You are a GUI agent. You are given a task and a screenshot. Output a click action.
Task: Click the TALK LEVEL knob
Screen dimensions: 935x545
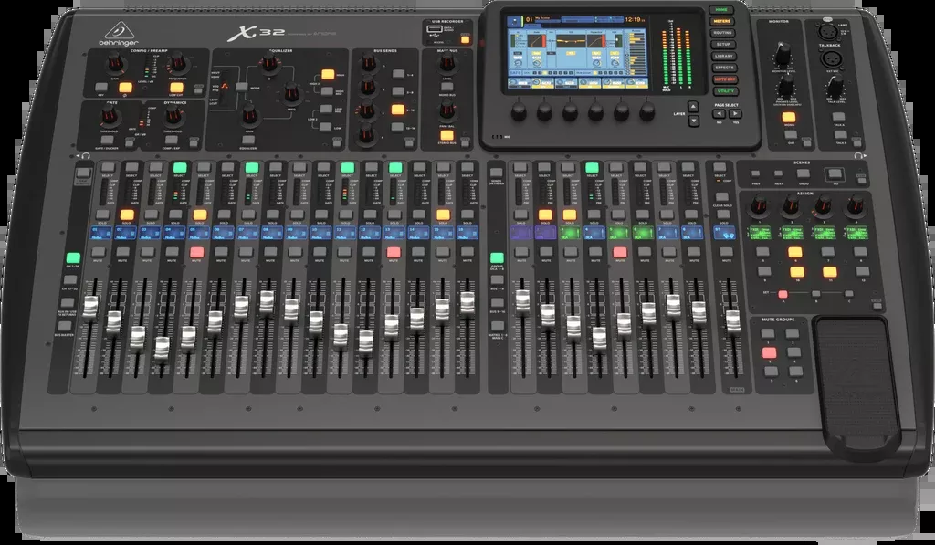click(x=835, y=87)
